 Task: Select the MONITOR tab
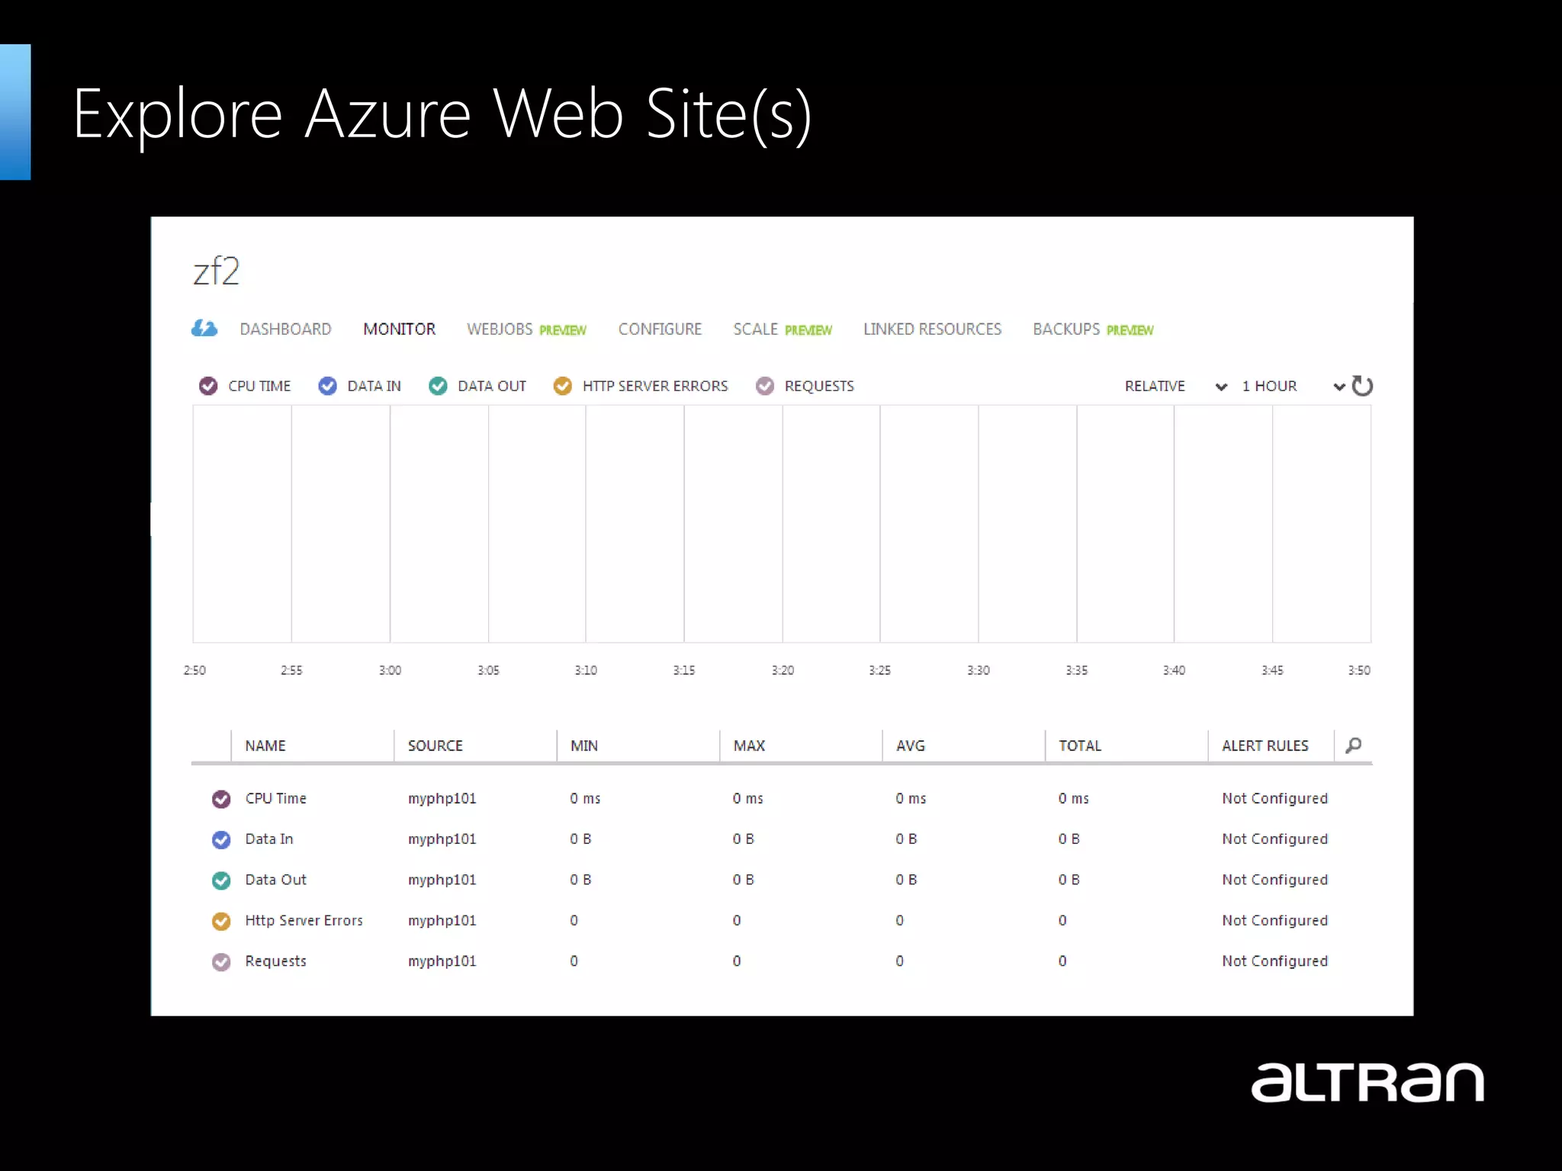coord(399,329)
